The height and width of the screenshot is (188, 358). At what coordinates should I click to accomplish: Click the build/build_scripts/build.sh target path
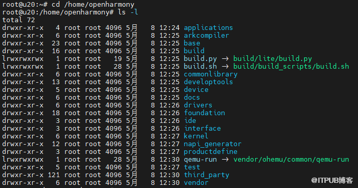pyautogui.click(x=291, y=67)
